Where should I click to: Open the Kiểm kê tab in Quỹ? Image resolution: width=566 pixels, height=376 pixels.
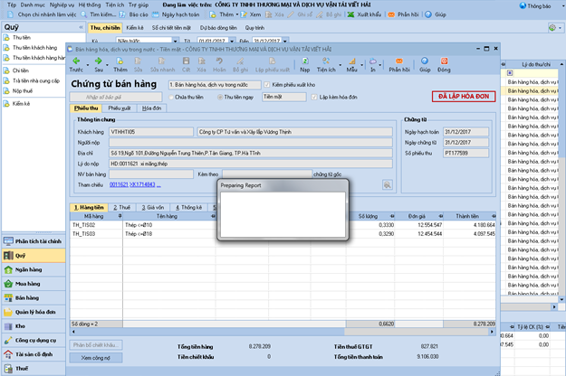(x=135, y=28)
